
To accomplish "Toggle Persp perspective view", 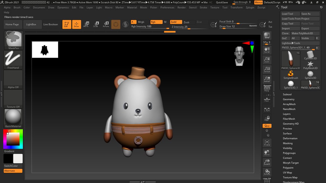I will click(x=267, y=89).
